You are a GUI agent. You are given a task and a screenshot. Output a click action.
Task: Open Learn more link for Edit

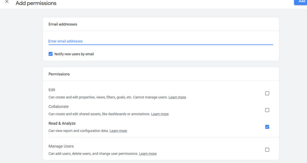pos(177,97)
